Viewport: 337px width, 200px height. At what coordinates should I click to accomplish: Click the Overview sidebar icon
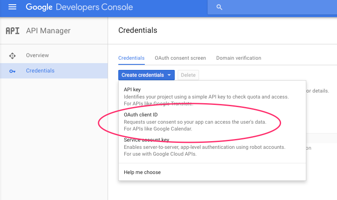12,55
